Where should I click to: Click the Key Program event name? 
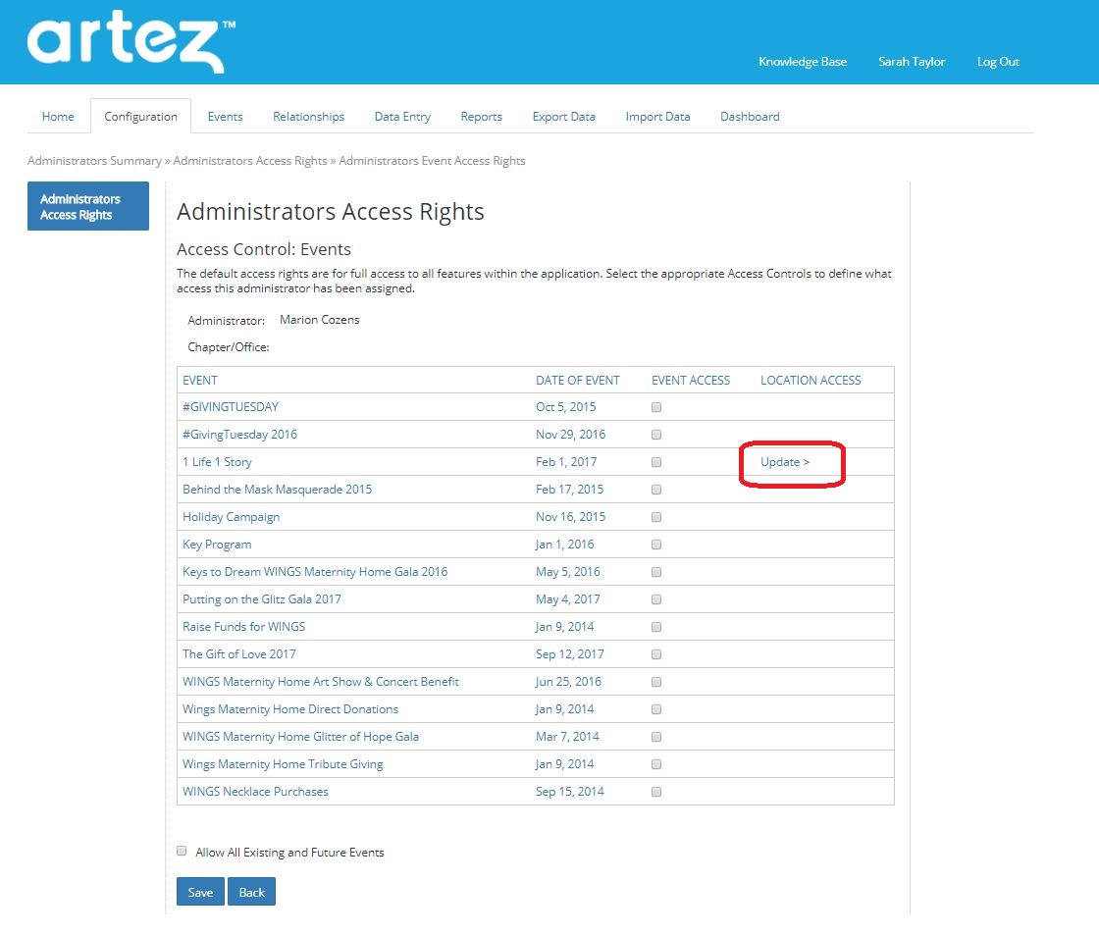(x=217, y=545)
